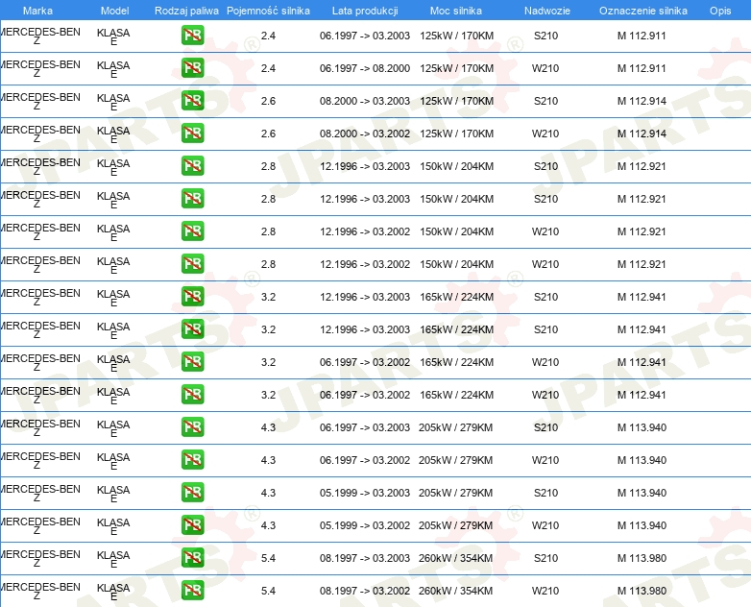Select M 112.911 in the S210 row
Image resolution: width=751 pixels, height=607 pixels.
point(642,36)
